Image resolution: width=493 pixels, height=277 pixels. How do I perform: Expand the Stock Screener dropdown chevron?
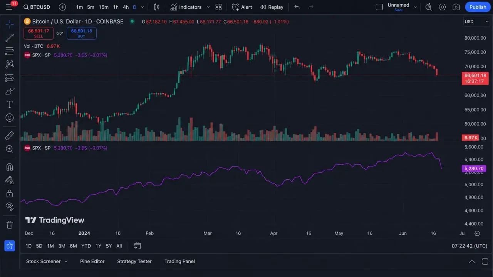(66, 261)
